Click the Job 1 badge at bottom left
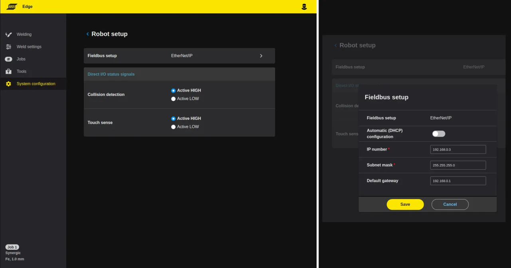Screen dimensions: 511x268 click(x=12, y=247)
